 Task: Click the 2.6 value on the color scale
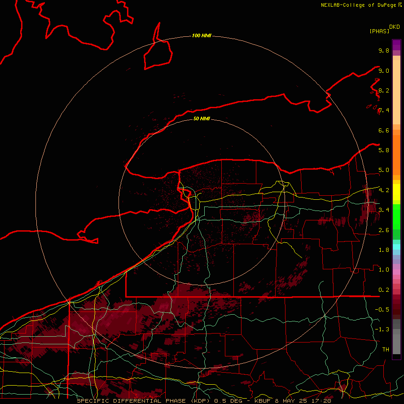pos(384,230)
